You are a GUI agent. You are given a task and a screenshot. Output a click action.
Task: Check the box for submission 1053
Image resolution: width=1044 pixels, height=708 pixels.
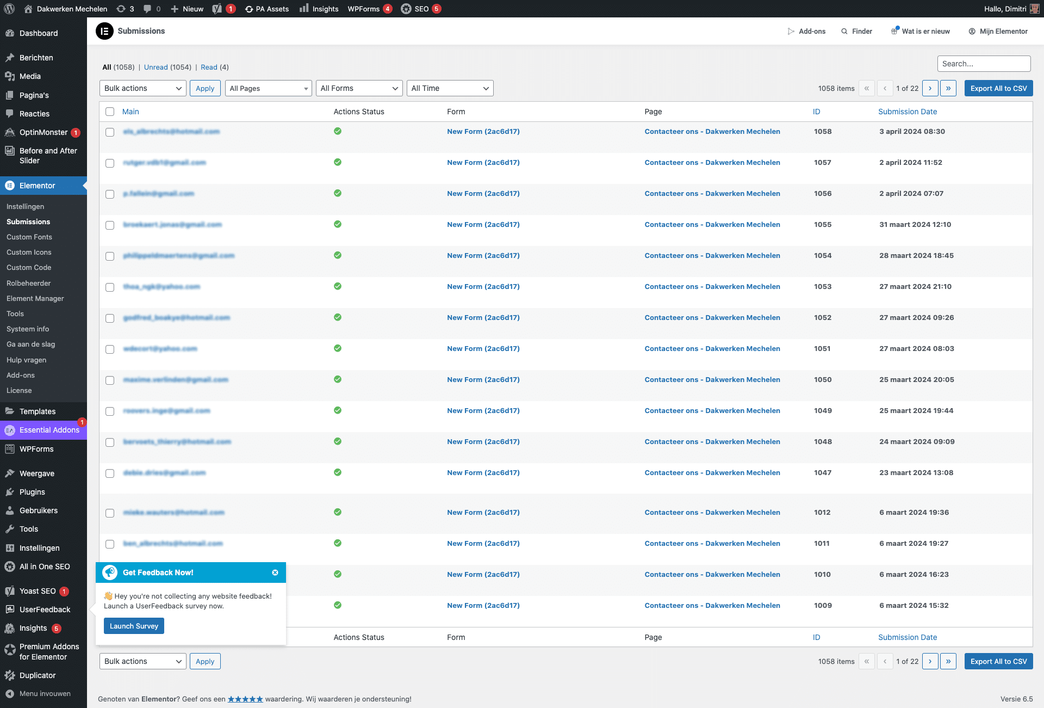click(x=110, y=287)
